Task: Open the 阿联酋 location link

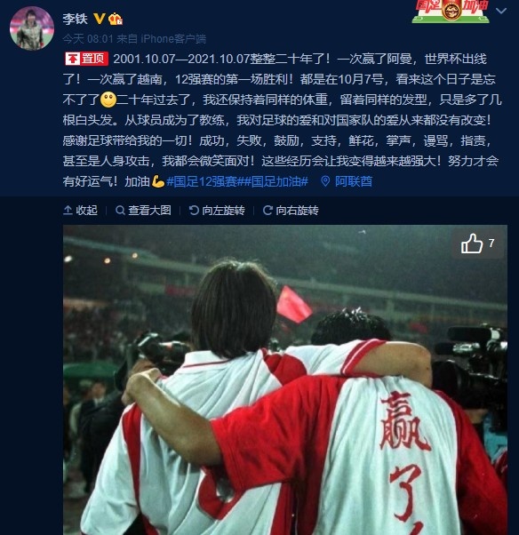Action: (354, 181)
